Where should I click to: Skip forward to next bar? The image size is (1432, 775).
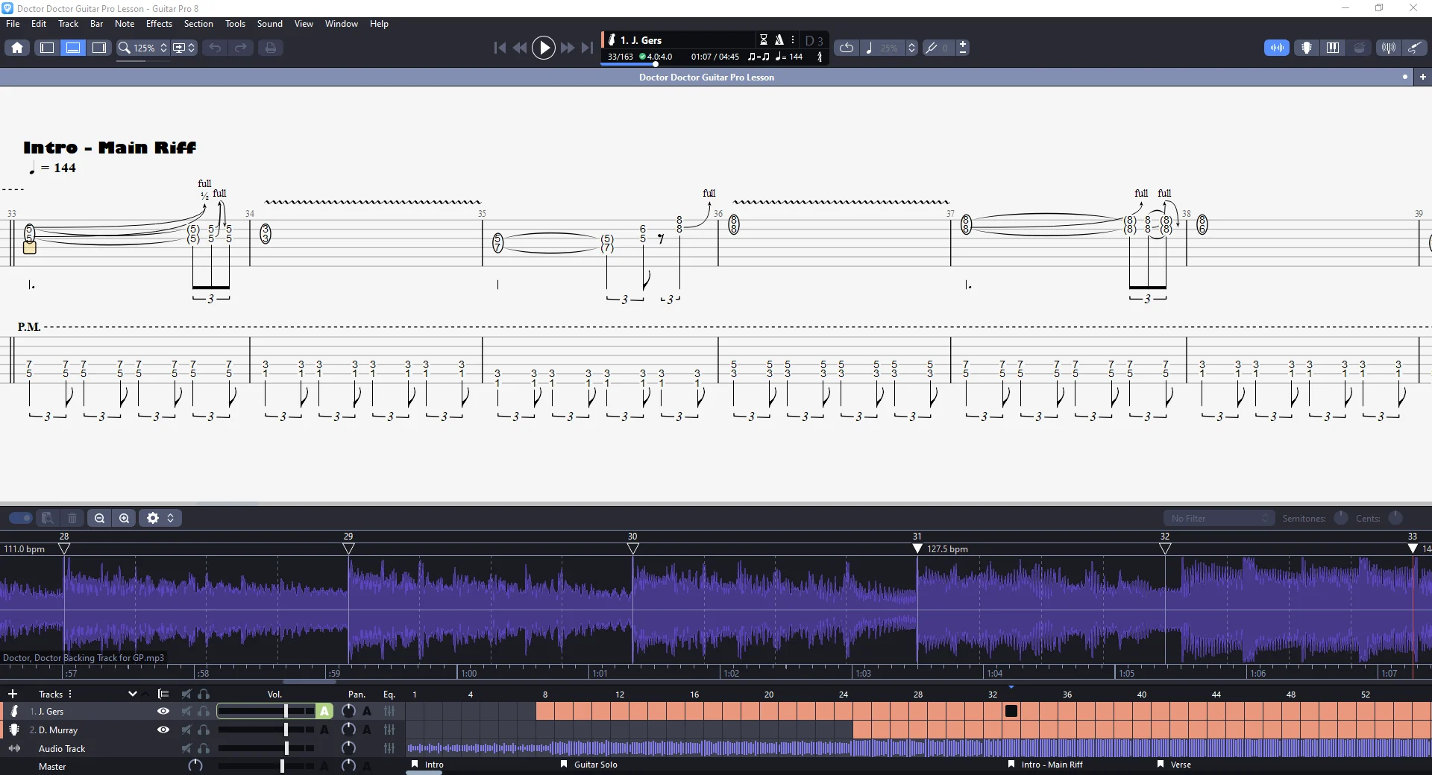coord(568,48)
